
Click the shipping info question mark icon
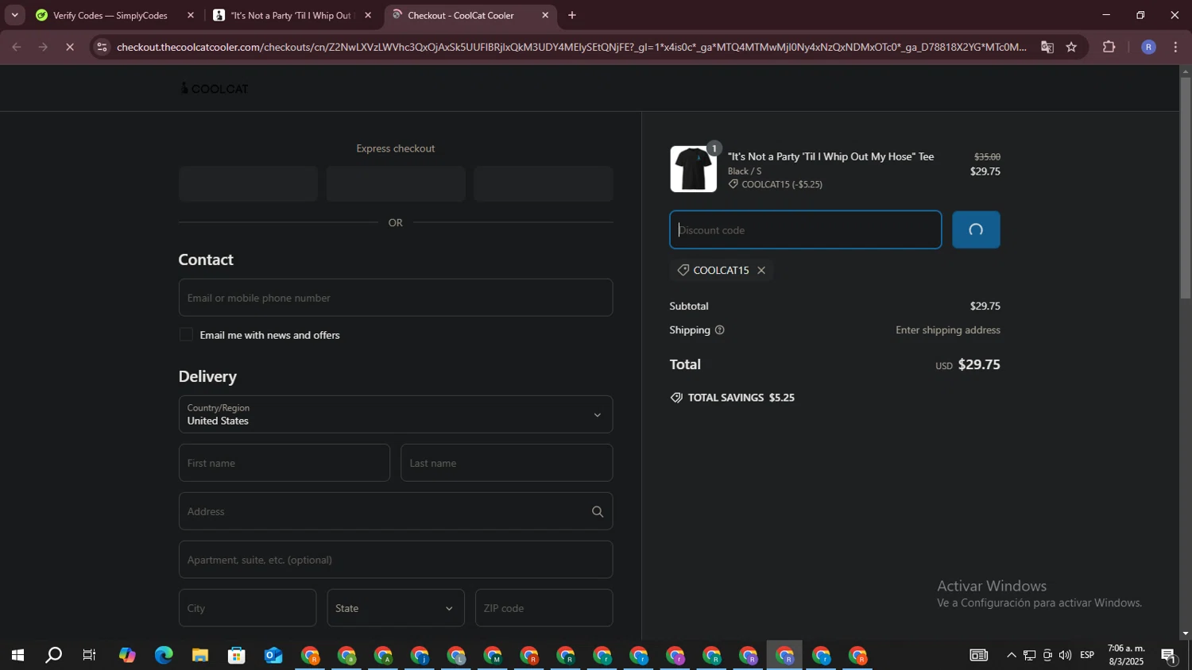click(719, 330)
